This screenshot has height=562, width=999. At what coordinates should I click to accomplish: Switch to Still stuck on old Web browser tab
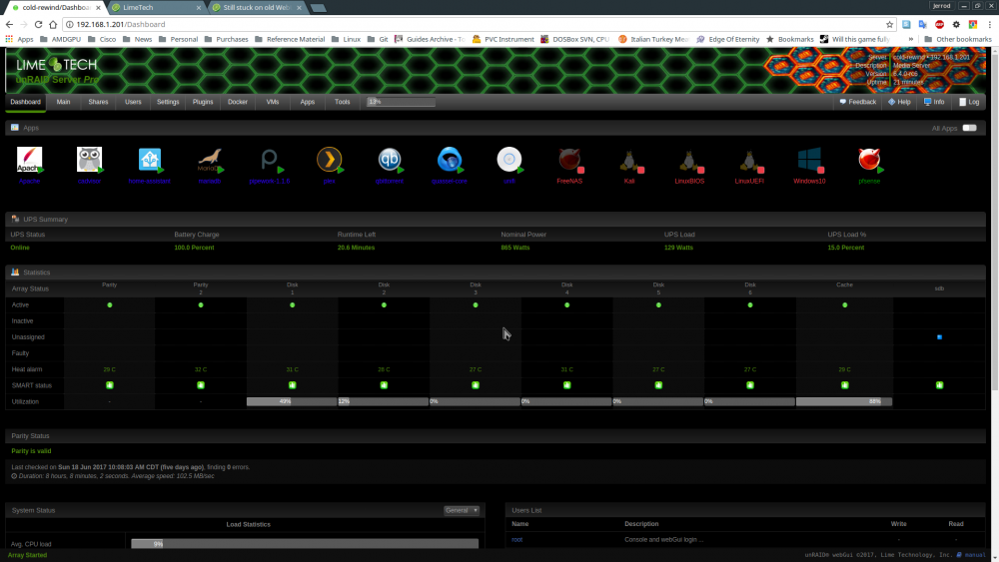(257, 8)
